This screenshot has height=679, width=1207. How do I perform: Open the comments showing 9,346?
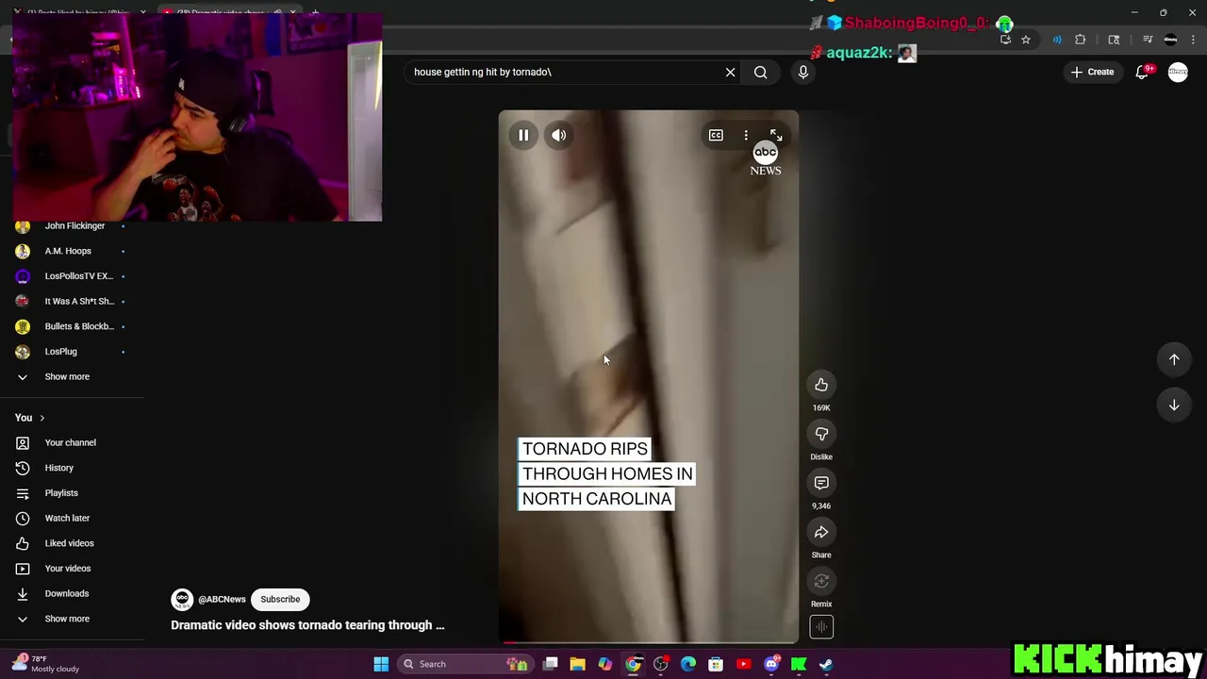[821, 483]
